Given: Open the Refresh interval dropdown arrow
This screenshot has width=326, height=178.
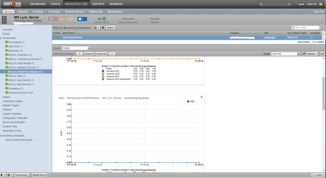Looking at the screenshot, I should coord(317,54).
